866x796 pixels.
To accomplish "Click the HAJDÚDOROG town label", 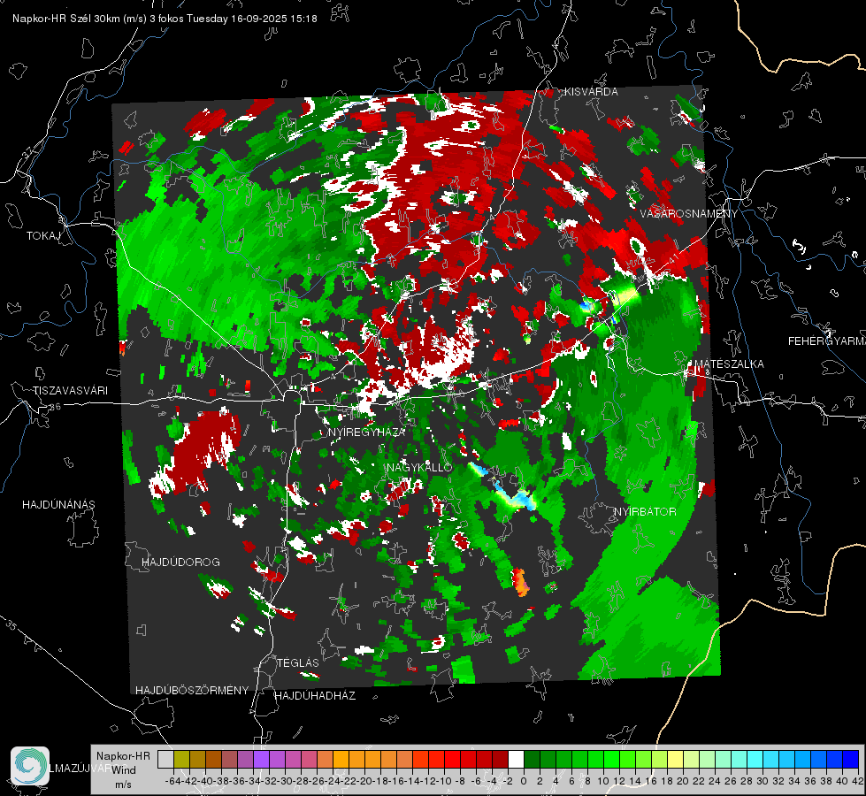I will (180, 562).
